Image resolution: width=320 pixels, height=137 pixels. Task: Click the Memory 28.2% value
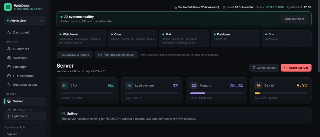tap(236, 85)
